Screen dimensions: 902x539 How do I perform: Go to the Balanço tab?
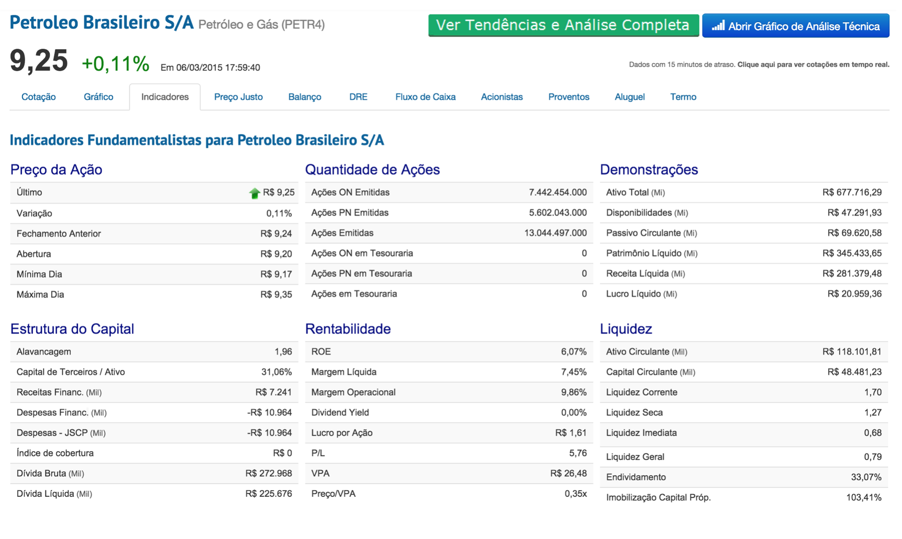(305, 97)
